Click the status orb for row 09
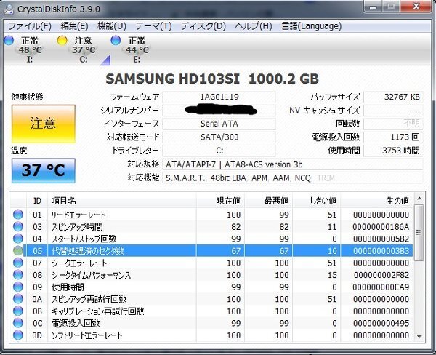This screenshot has height=355, width=436. tap(18, 287)
